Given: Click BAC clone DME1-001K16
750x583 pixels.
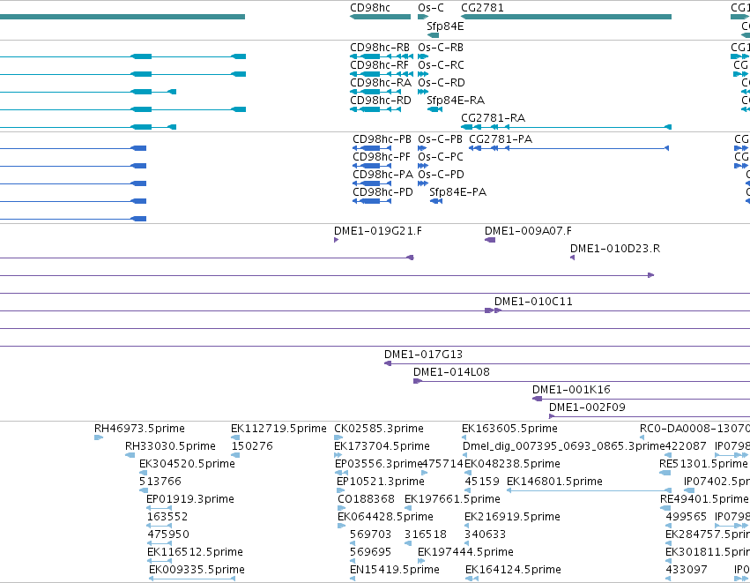Looking at the screenshot, I should (571, 390).
